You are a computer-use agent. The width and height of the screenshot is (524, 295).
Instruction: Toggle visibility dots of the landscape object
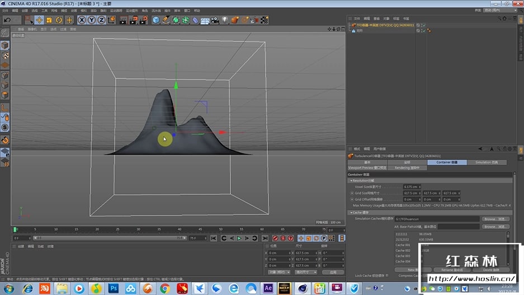pyautogui.click(x=421, y=30)
